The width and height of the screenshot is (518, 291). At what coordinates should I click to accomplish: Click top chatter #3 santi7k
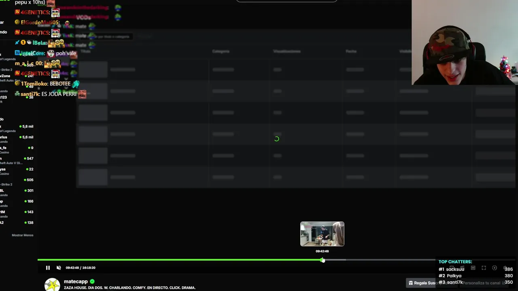[x=450, y=282]
